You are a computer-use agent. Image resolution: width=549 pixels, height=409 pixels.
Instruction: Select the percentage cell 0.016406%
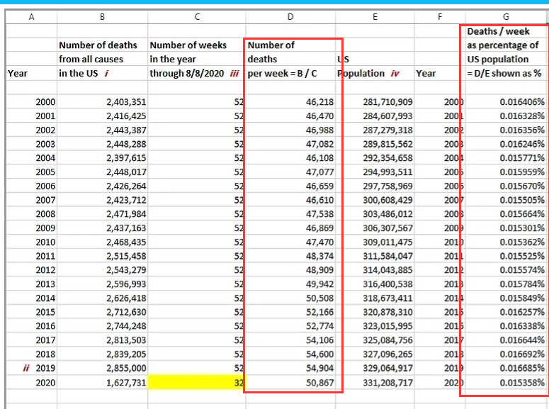point(506,102)
